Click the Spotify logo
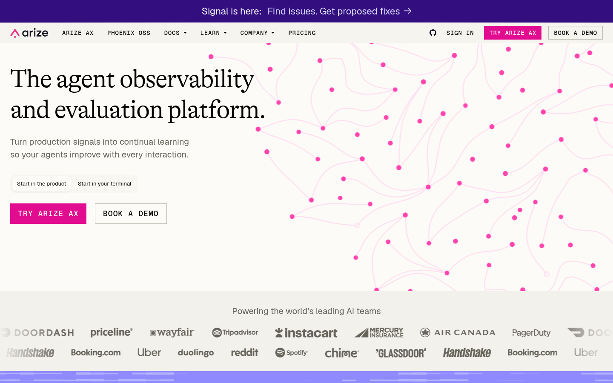Screen dimensions: 613x383 [x=292, y=353]
